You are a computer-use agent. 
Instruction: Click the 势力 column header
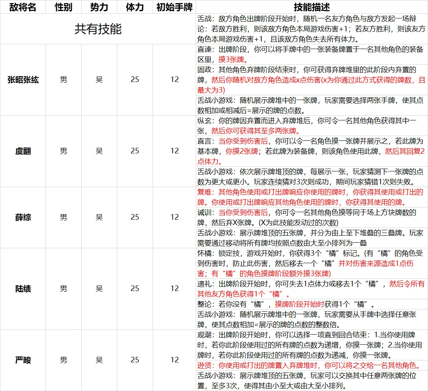click(x=99, y=7)
